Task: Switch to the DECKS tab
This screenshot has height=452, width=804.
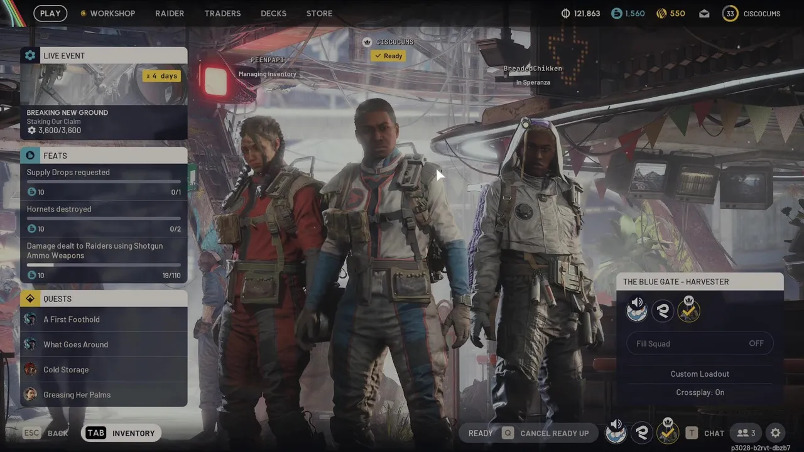Action: [x=273, y=13]
